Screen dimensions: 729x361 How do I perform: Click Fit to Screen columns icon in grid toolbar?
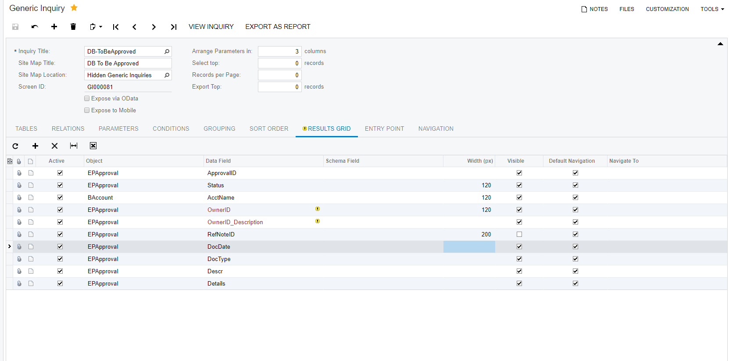(x=74, y=146)
